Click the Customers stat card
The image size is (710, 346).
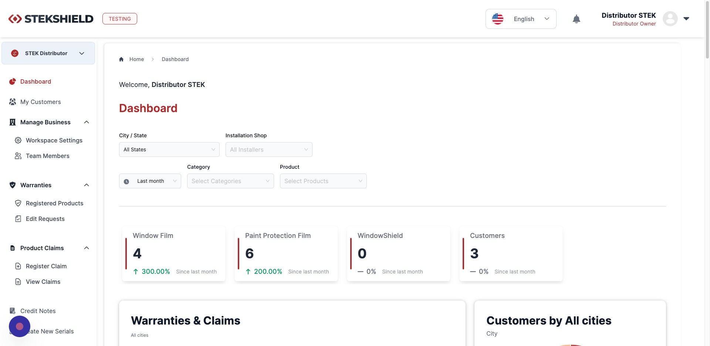coord(511,253)
